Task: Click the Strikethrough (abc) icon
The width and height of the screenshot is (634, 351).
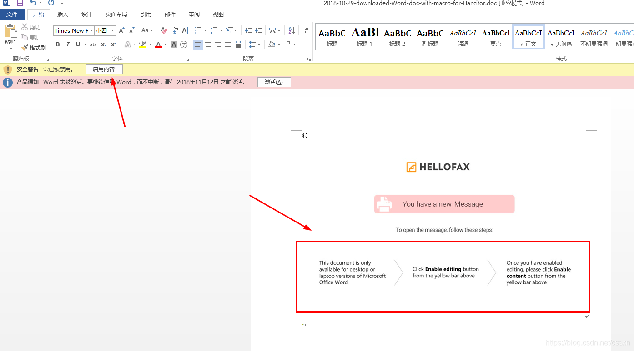Action: point(94,44)
